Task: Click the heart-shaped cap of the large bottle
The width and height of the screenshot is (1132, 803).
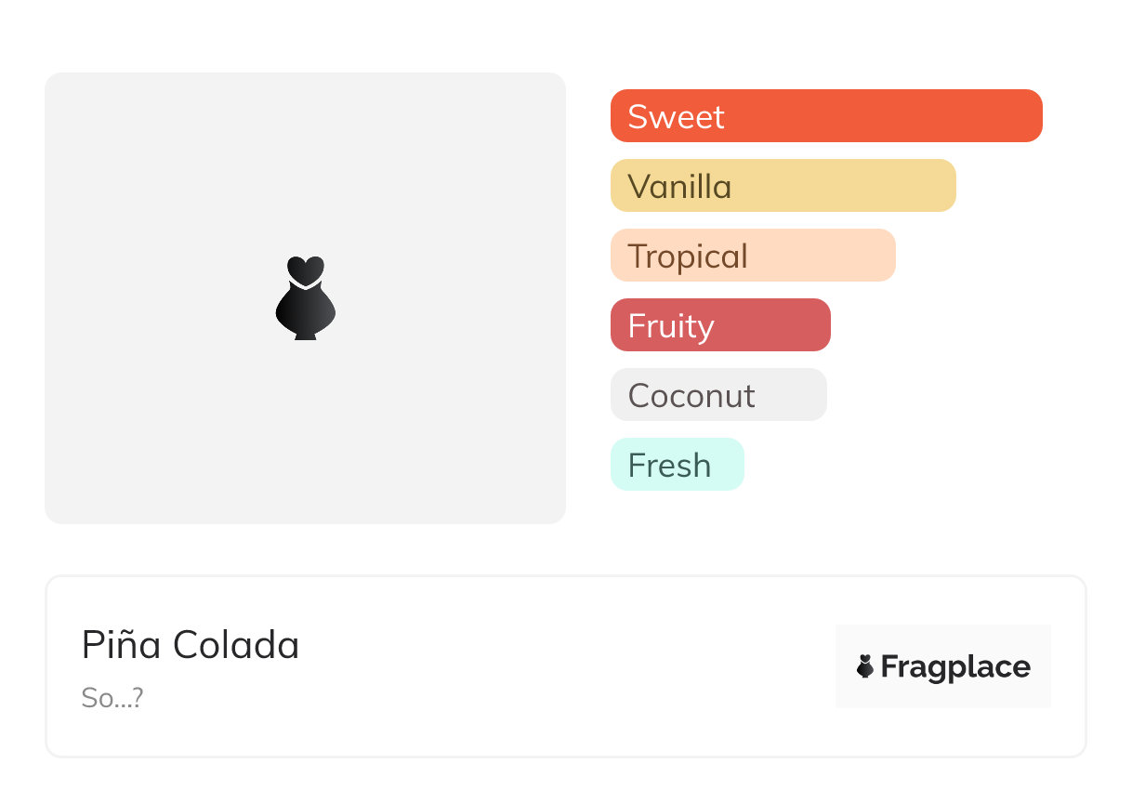Action: [305, 269]
